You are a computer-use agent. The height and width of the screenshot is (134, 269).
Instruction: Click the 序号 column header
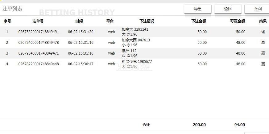pos(7,21)
